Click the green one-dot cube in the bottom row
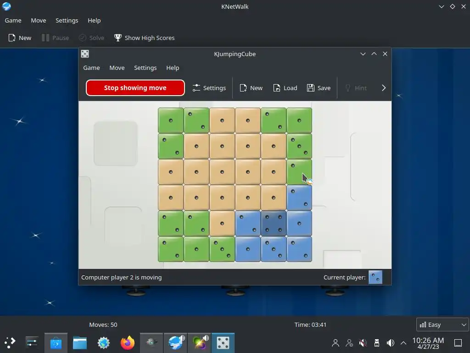470x353 pixels. click(196, 249)
